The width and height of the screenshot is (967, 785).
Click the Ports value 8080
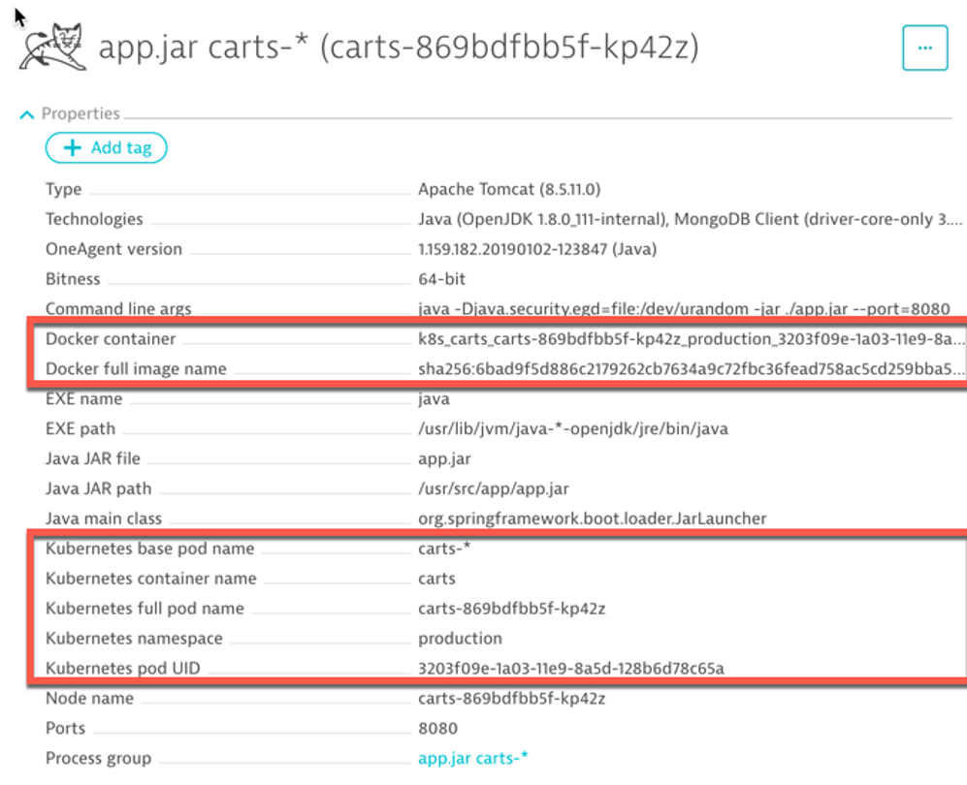pyautogui.click(x=437, y=729)
